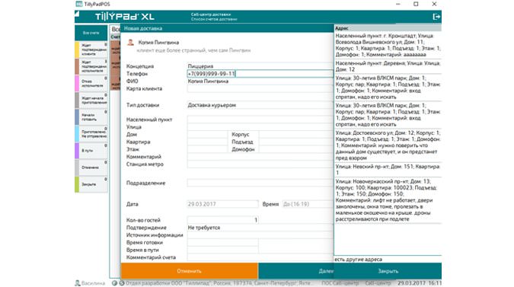Click the Закрыть button in address panel
Screen dimensions: 514x287
click(x=388, y=271)
